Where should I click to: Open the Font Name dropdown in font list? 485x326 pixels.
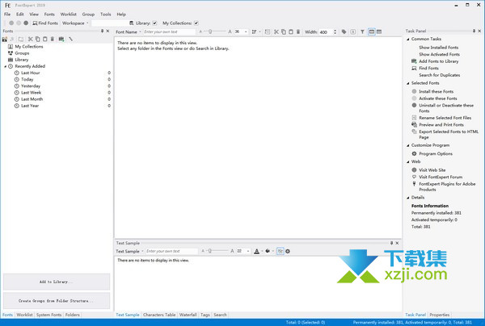(x=129, y=32)
